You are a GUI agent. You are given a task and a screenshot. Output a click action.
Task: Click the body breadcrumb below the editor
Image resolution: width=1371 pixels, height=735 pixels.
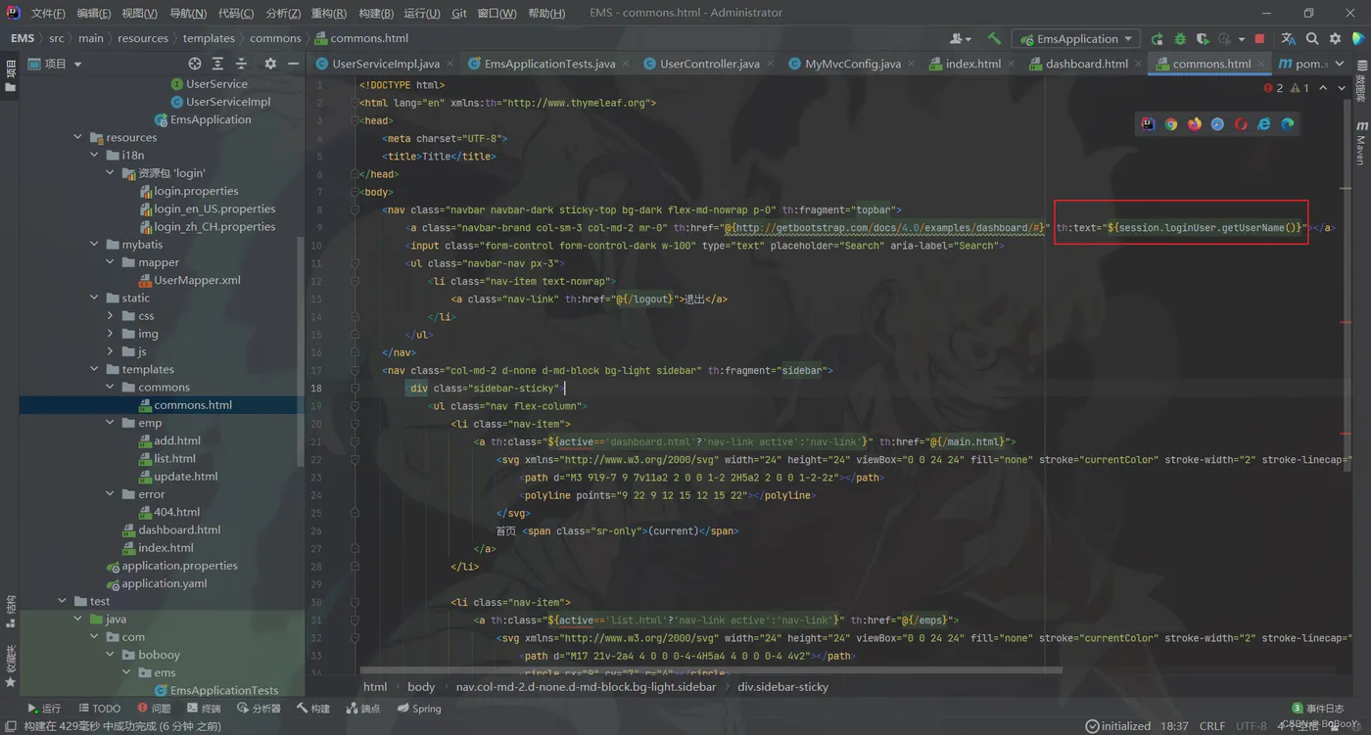point(421,687)
